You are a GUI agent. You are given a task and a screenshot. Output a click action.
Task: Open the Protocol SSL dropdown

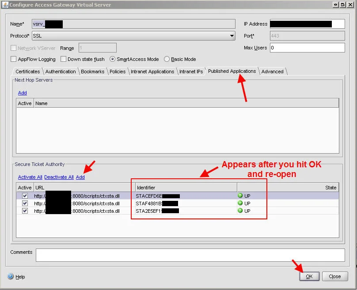[x=133, y=36]
